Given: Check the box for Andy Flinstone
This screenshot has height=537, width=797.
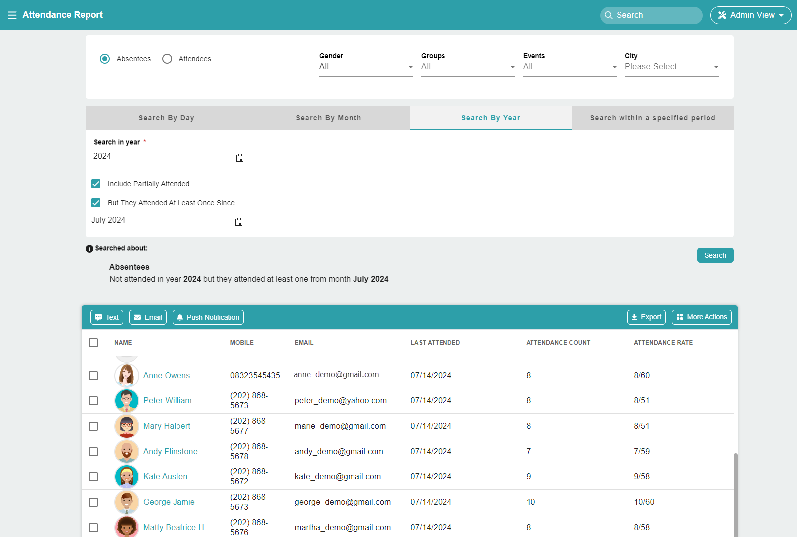Looking at the screenshot, I should 93,452.
